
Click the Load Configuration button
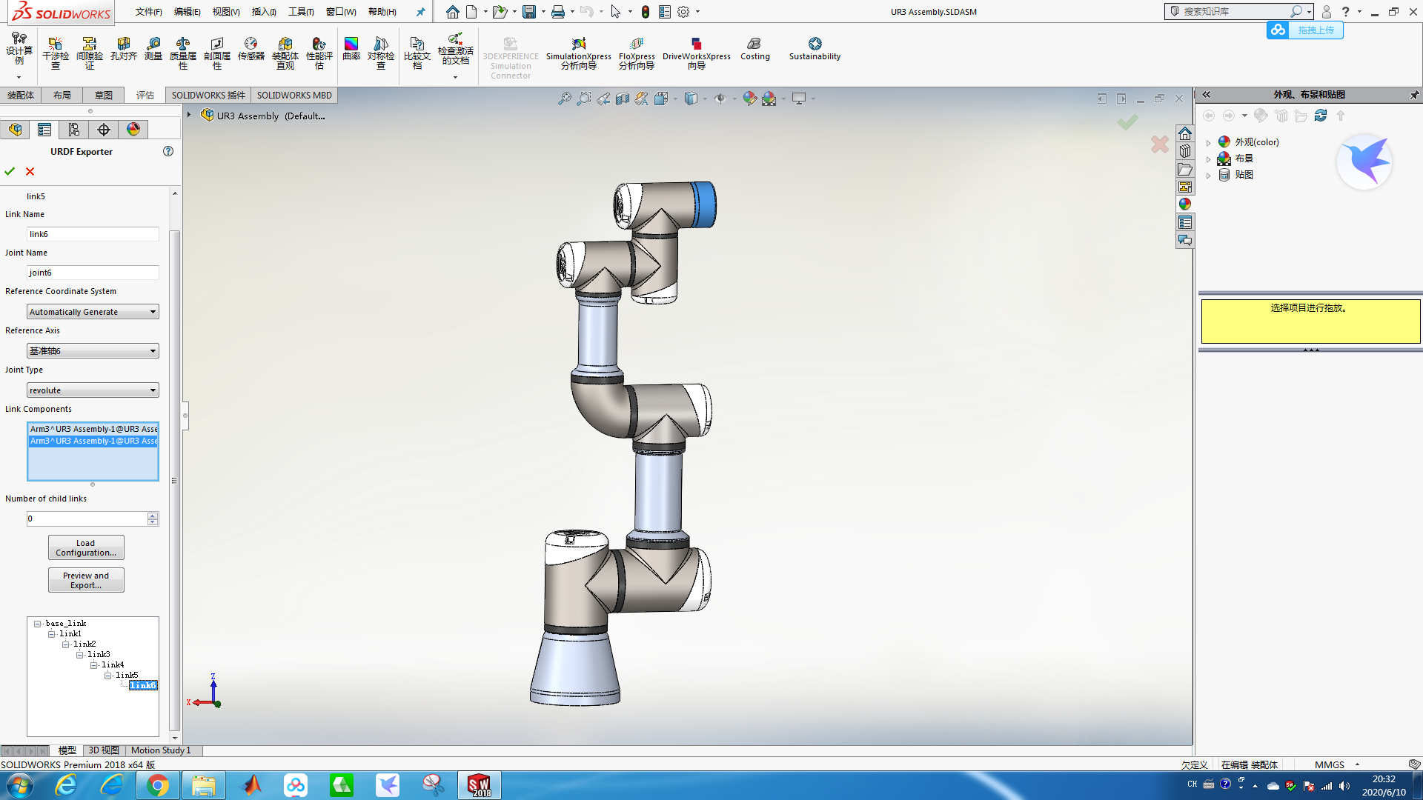click(86, 547)
